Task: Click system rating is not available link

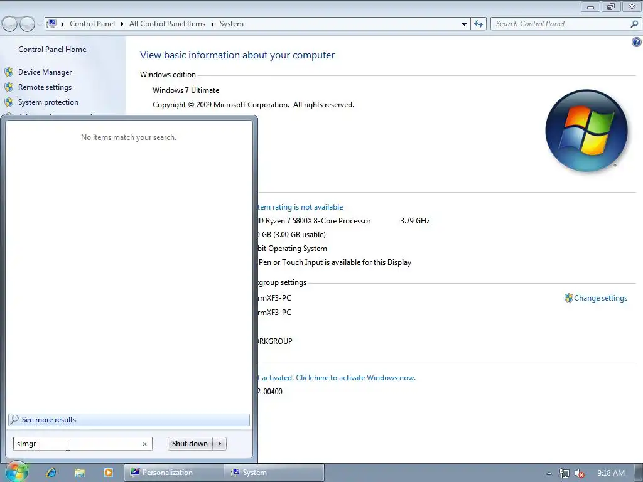Action: 300,207
